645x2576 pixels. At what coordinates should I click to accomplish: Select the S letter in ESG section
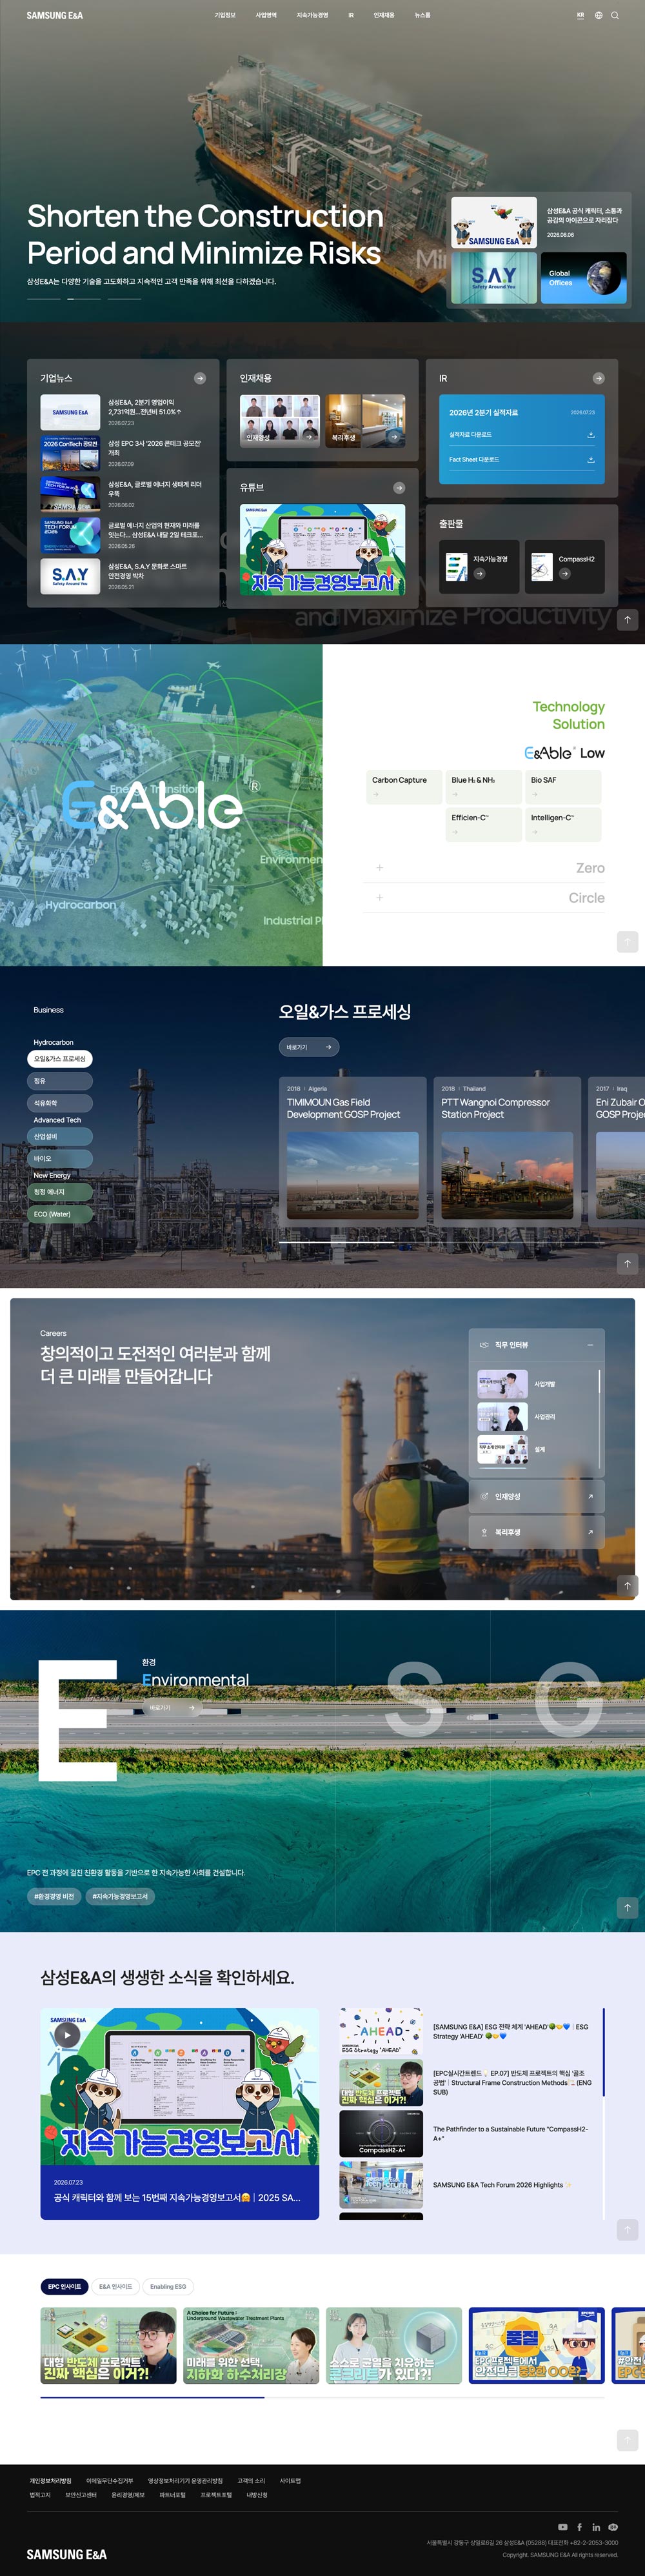[x=414, y=1699]
